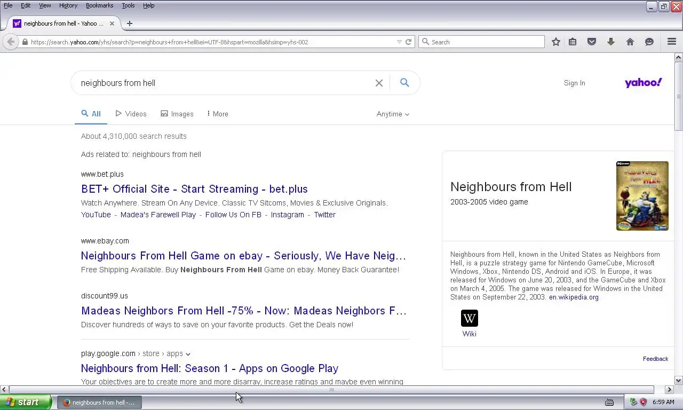Click horizontal scrollbar left arrow
The width and height of the screenshot is (683, 410).
coord(4,390)
